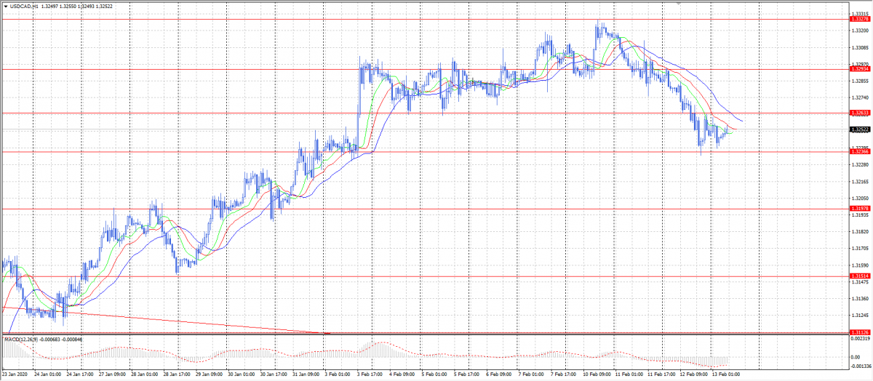Viewport: 873px width, 381px height.
Task: Click the 1.31360 price axis value
Action: pyautogui.click(x=860, y=298)
